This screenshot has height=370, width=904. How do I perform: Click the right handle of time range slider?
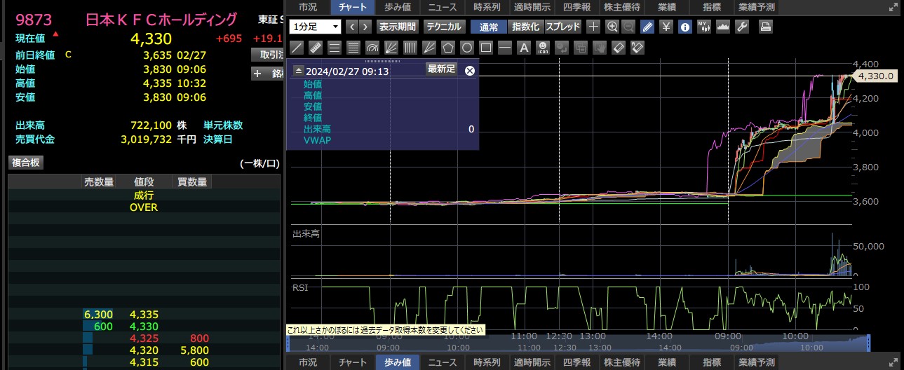tap(868, 343)
